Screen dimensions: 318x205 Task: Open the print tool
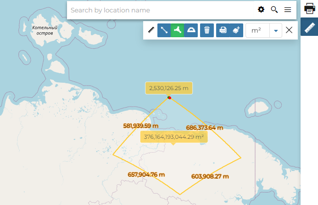[x=309, y=8]
